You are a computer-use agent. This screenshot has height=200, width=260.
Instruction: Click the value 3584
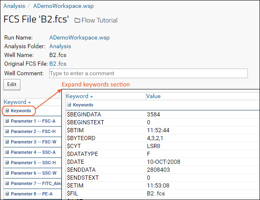(x=154, y=114)
